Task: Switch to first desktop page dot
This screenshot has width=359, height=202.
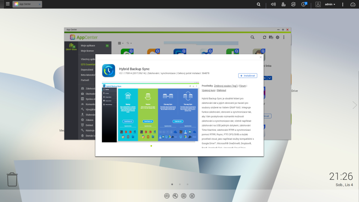Action: (172, 184)
